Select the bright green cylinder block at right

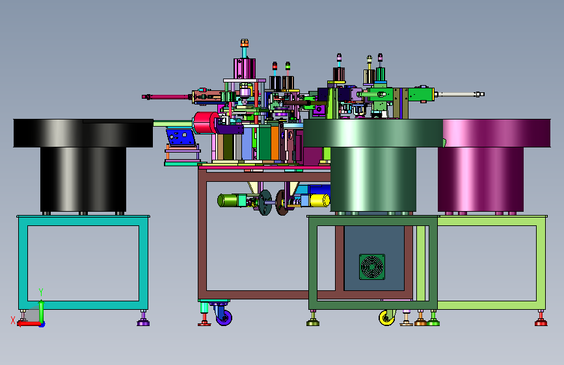[x=421, y=94]
